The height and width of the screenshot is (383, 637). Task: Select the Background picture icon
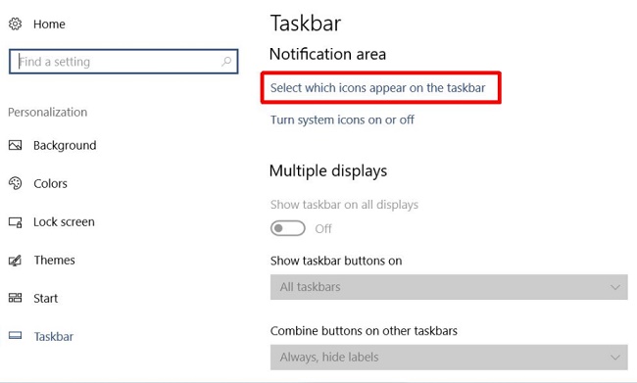click(x=15, y=145)
